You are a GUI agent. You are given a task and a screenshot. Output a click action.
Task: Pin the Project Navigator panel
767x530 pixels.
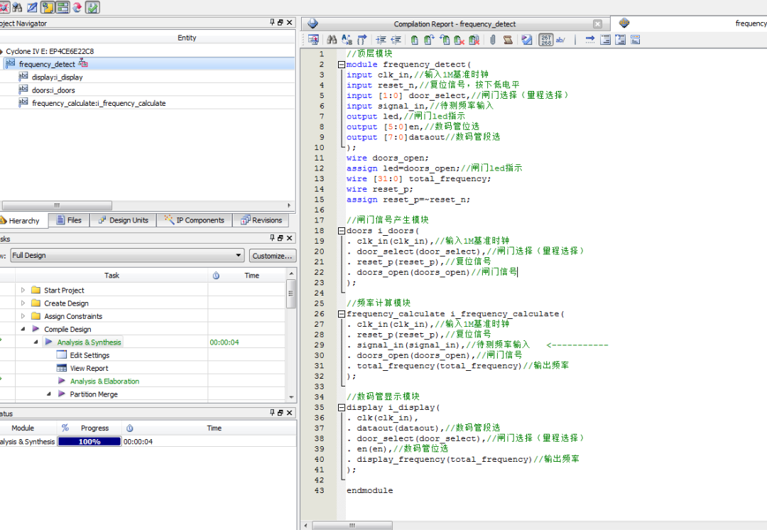272,23
